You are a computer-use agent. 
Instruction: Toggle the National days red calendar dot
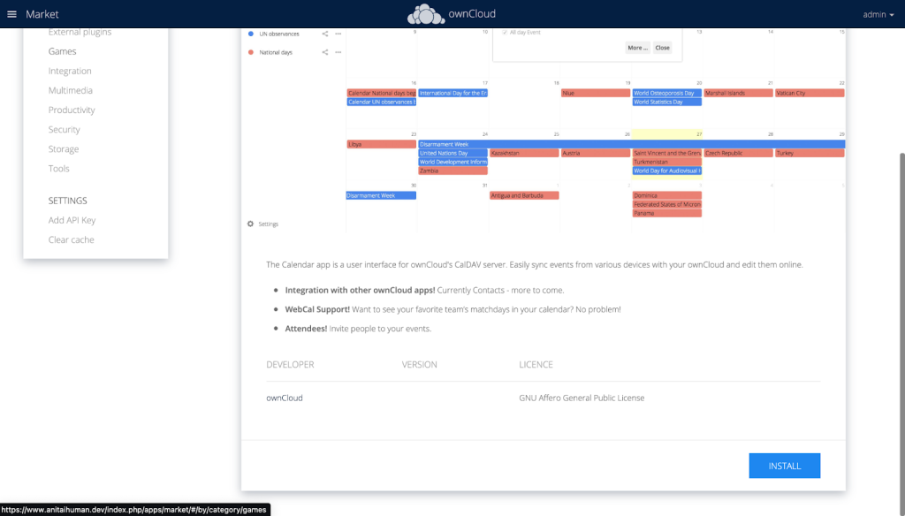[250, 52]
